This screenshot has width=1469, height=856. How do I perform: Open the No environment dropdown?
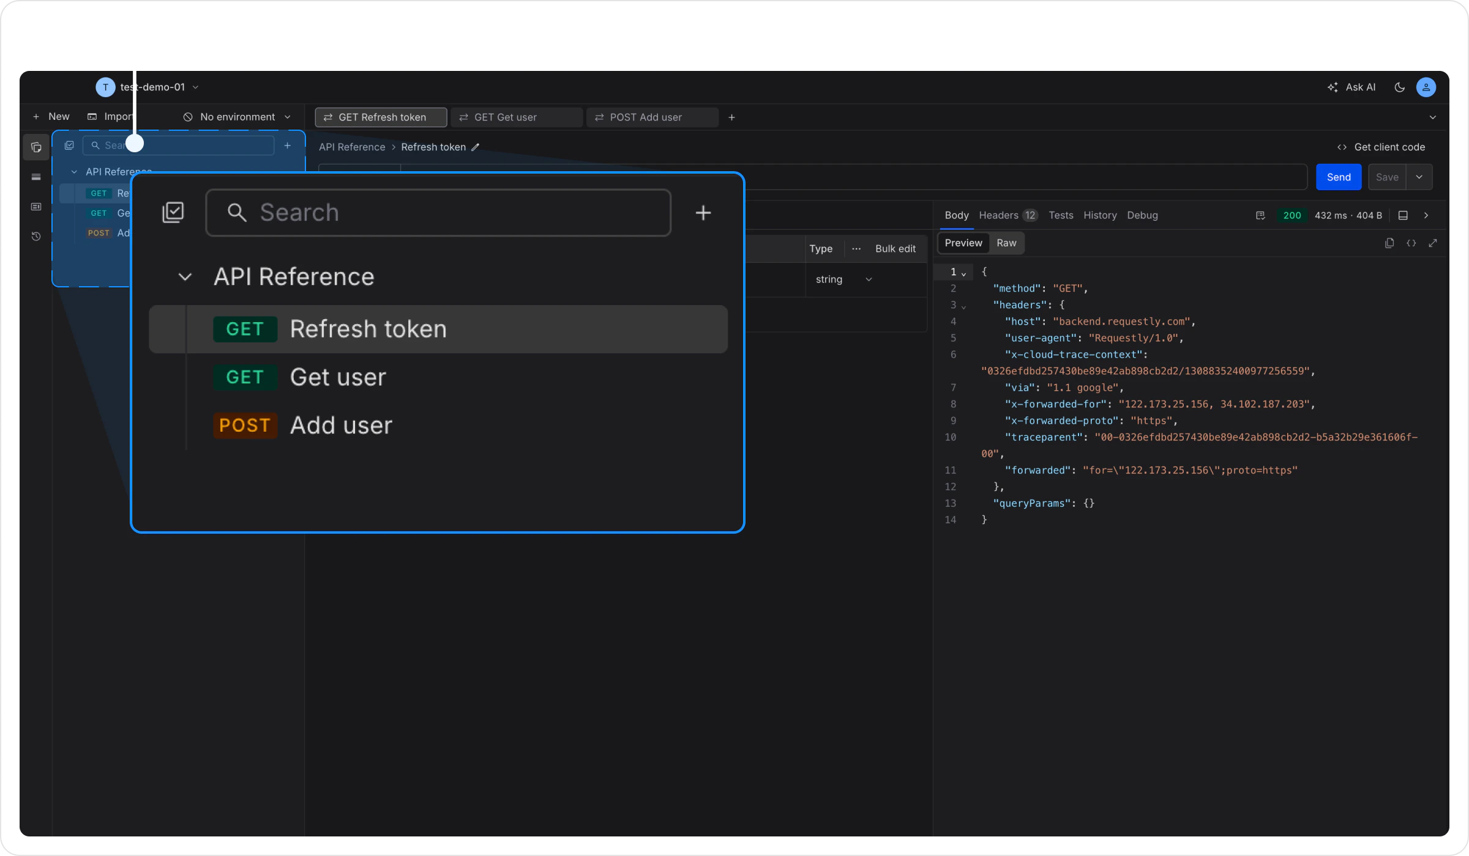(237, 117)
